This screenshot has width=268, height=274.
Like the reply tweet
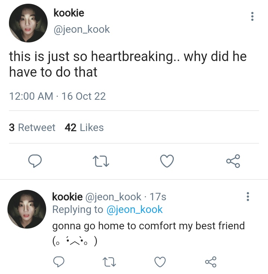click(160, 262)
